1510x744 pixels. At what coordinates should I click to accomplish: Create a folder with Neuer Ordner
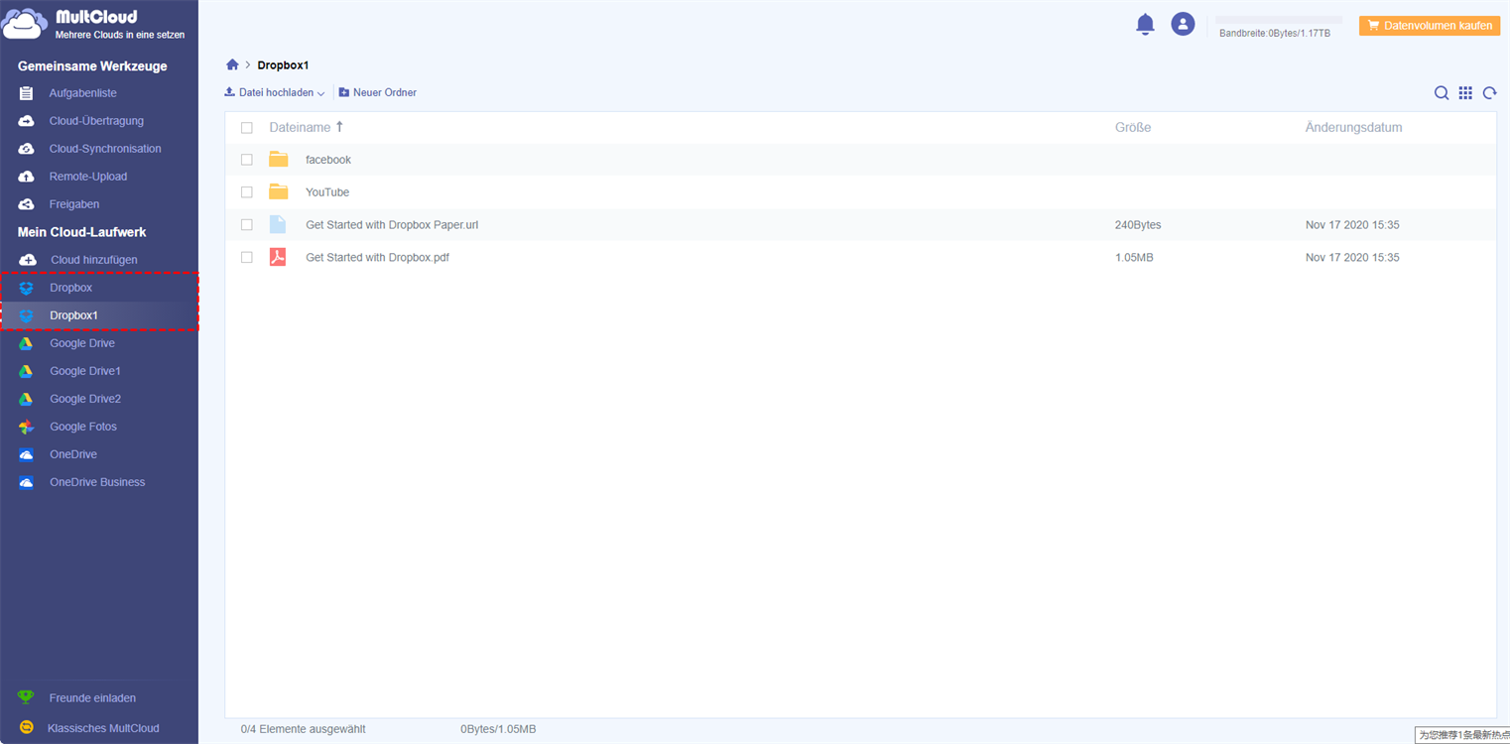pos(378,92)
